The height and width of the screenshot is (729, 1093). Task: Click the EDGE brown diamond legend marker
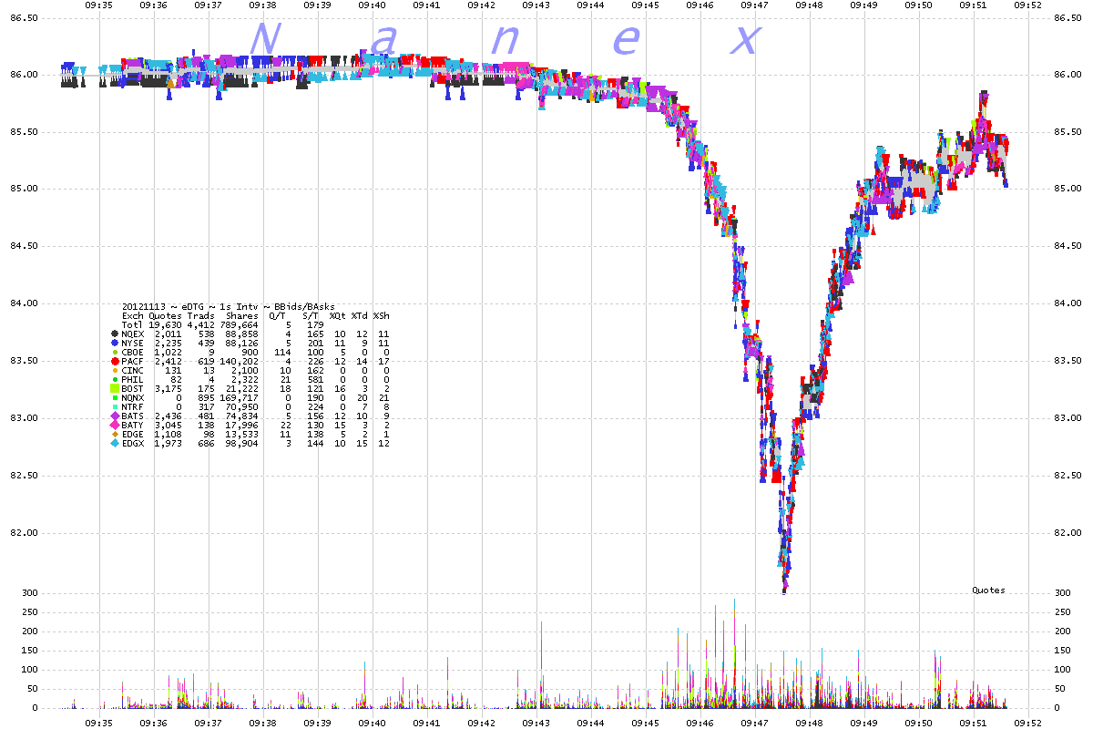tap(115, 434)
